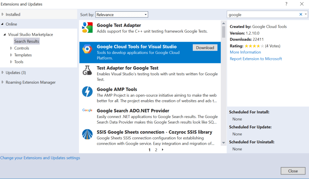Click the Google AMP Tools lightning icon
309x179 pixels.
(87, 91)
